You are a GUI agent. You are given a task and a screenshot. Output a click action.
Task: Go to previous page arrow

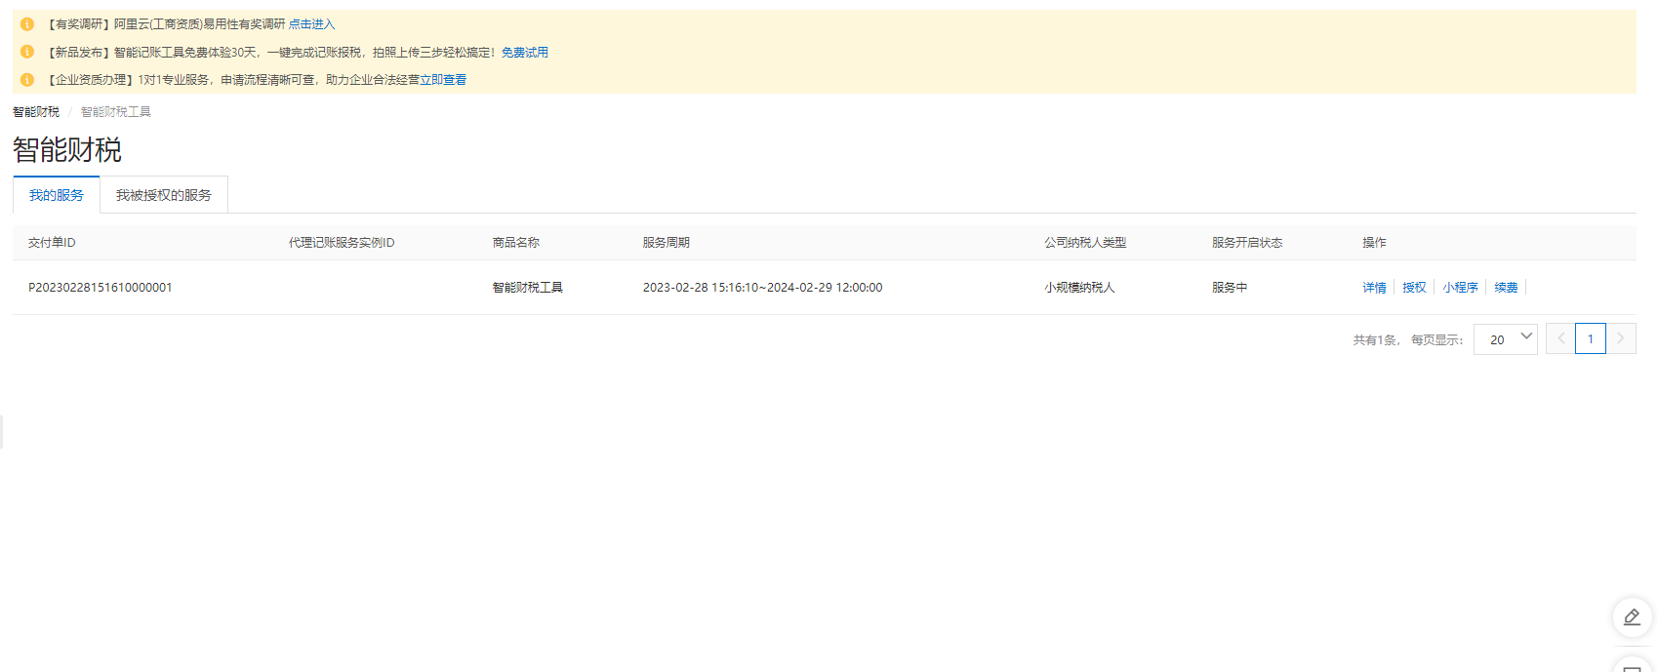[1560, 338]
